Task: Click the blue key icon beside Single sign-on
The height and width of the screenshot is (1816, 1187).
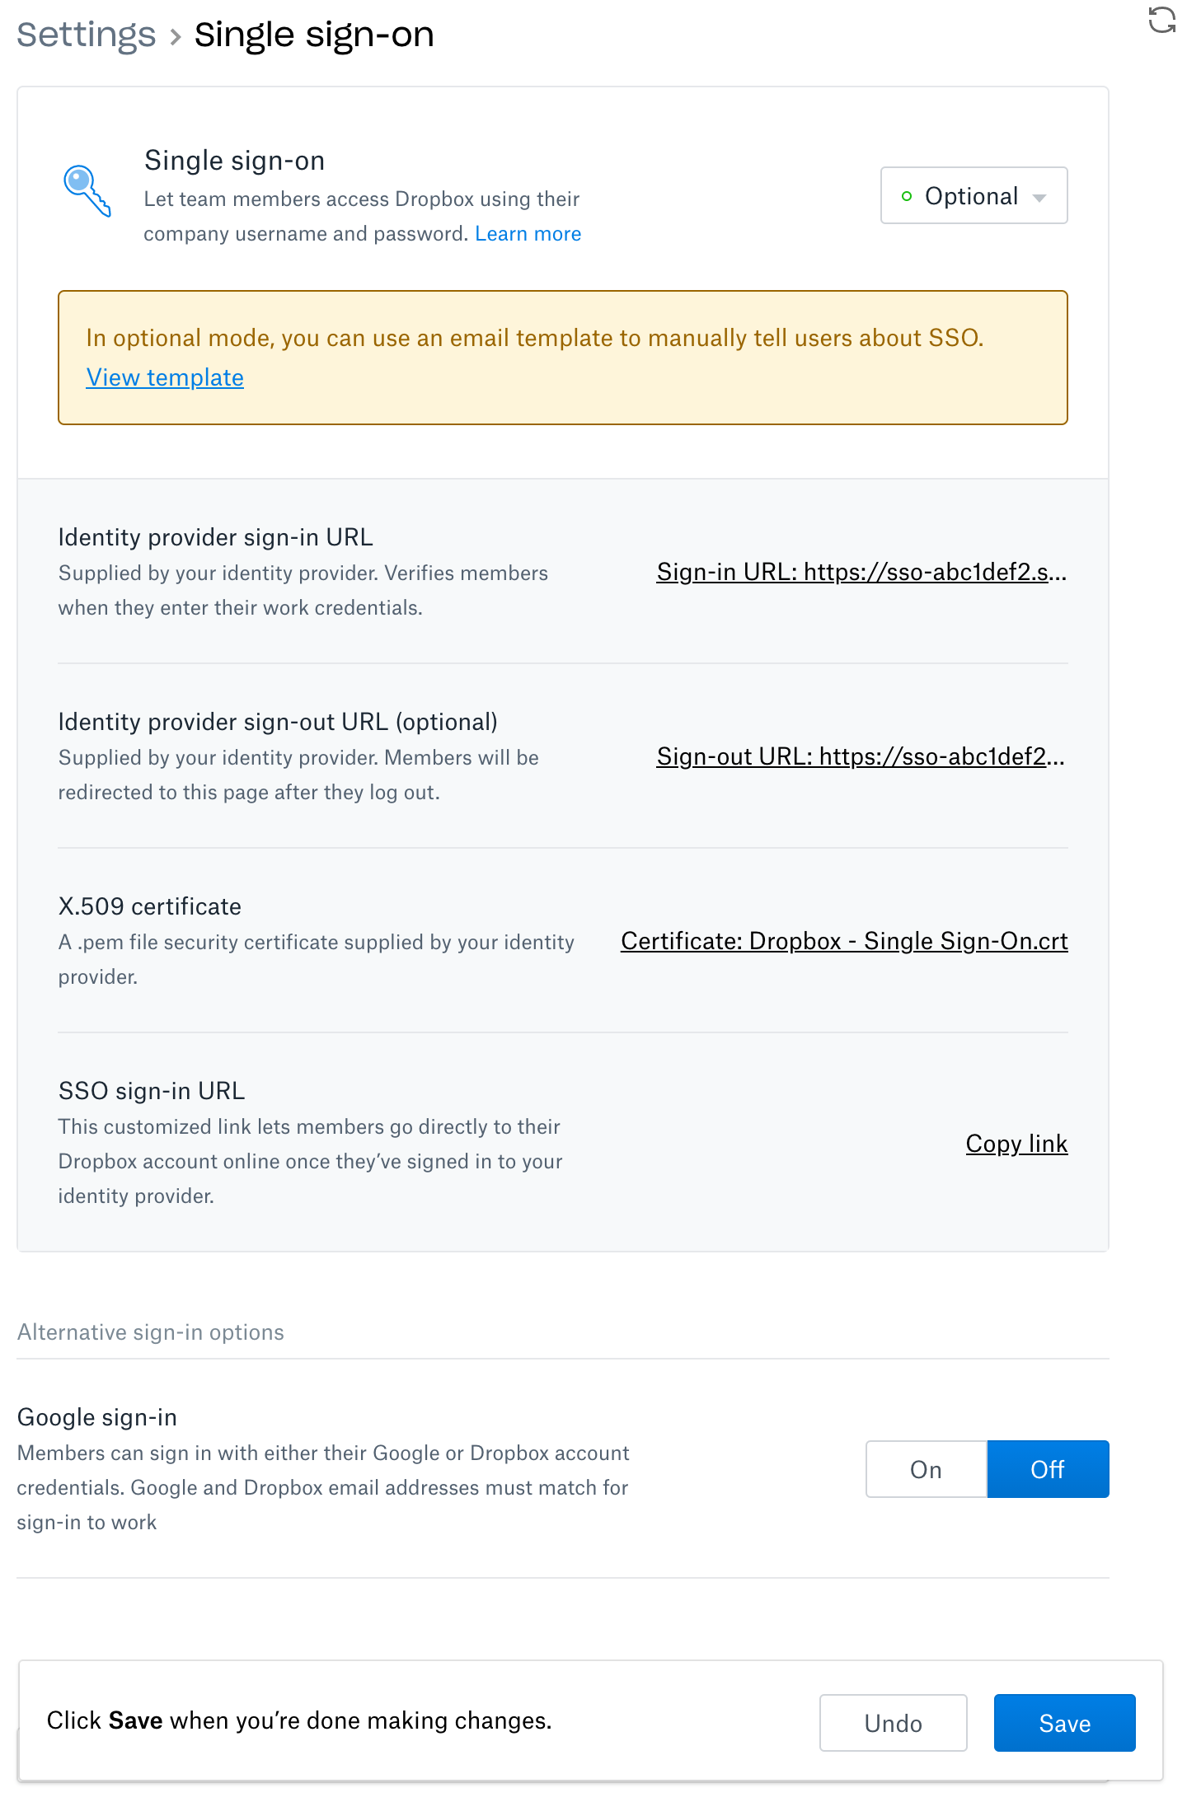Action: click(87, 193)
